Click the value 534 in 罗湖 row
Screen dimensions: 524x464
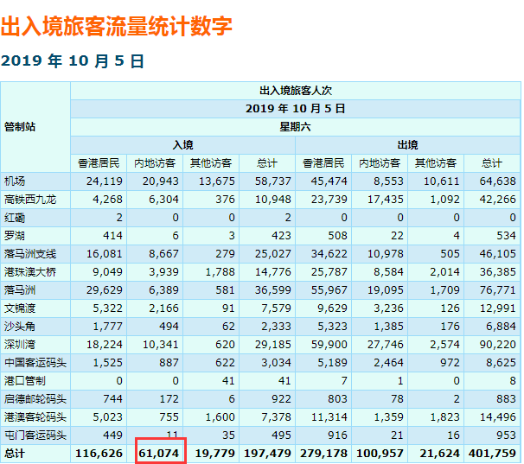click(x=506, y=236)
